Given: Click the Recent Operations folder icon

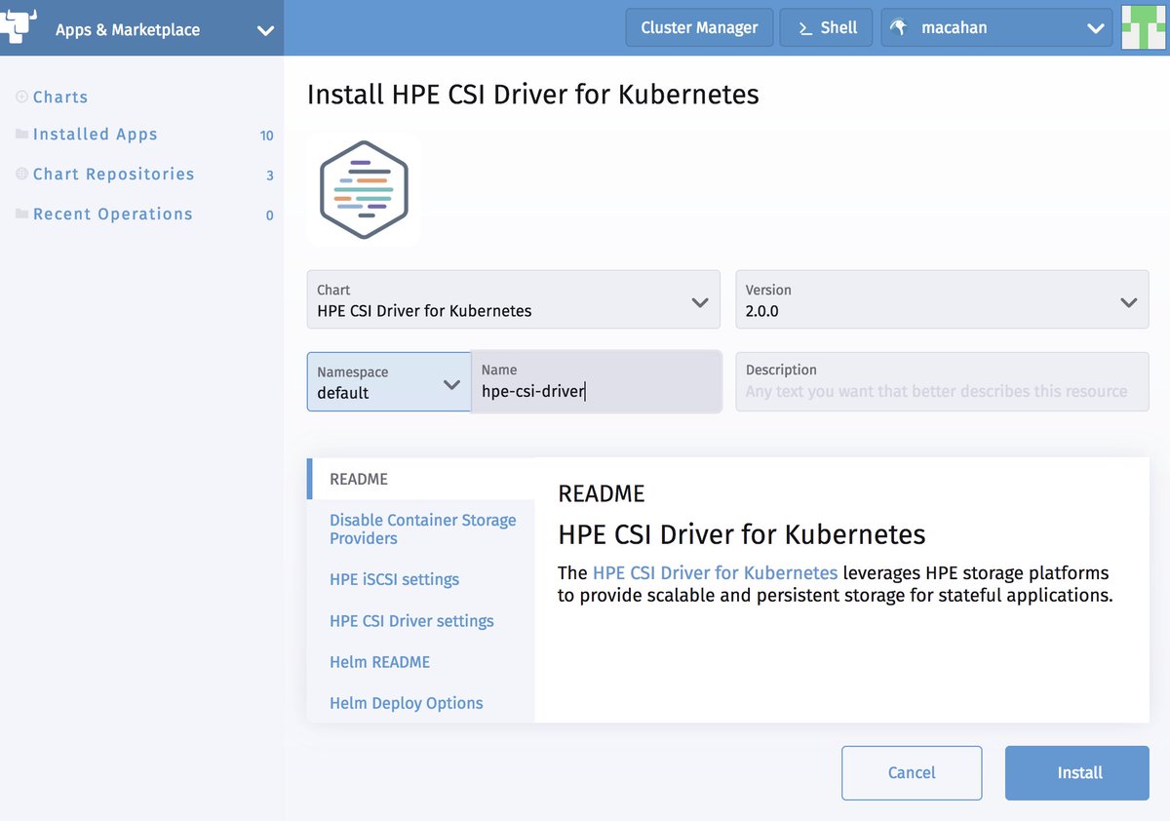Looking at the screenshot, I should point(21,214).
